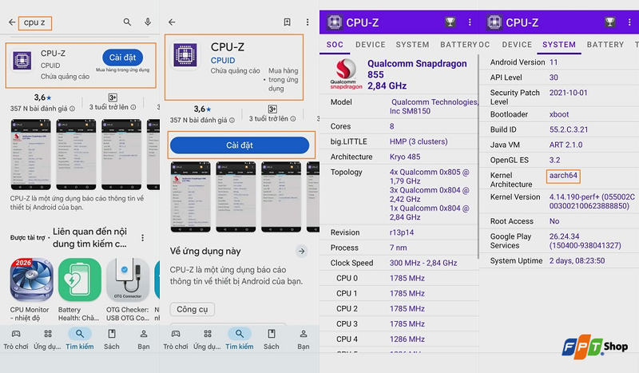Viewport: 639px width, 373px height.
Task: Tap the 3 tuổi trở lên rating on the detail page
Action: [x=272, y=113]
